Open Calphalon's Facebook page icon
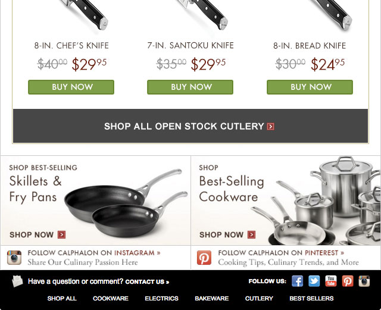Screen dimensions: 381x310 click(298, 281)
